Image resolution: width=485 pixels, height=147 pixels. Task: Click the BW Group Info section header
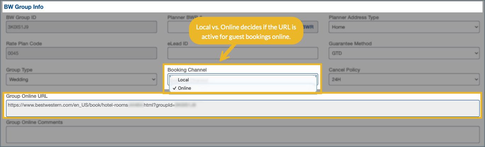click(24, 7)
